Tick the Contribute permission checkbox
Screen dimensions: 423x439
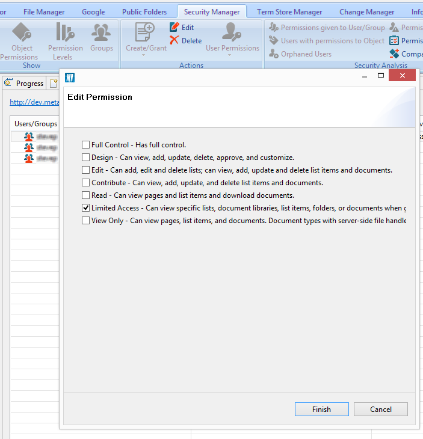85,183
